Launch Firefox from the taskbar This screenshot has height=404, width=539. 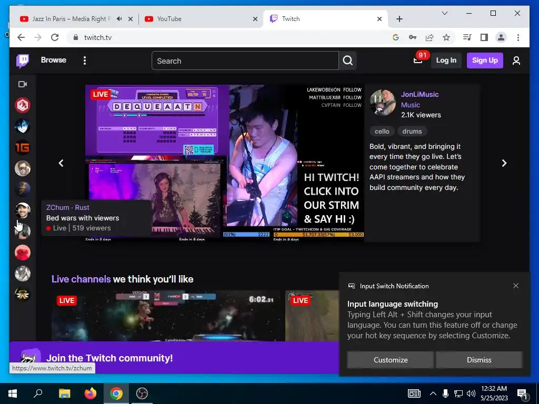(x=91, y=393)
